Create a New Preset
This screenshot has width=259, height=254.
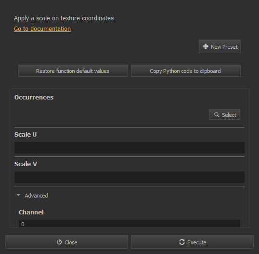220,46
